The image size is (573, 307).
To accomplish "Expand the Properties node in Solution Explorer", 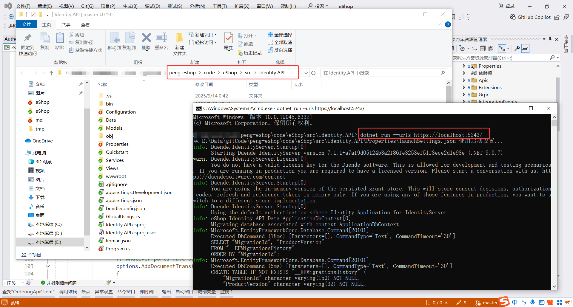I will [464, 66].
